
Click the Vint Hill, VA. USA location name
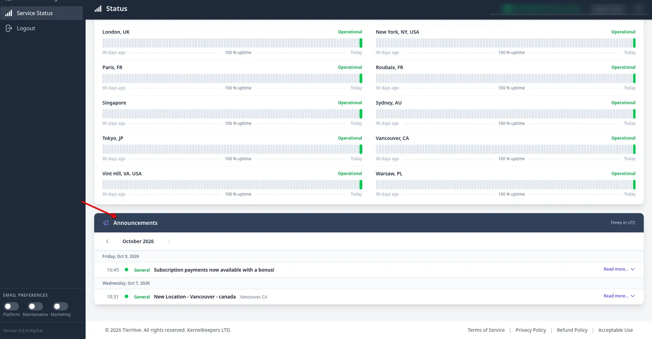click(122, 174)
